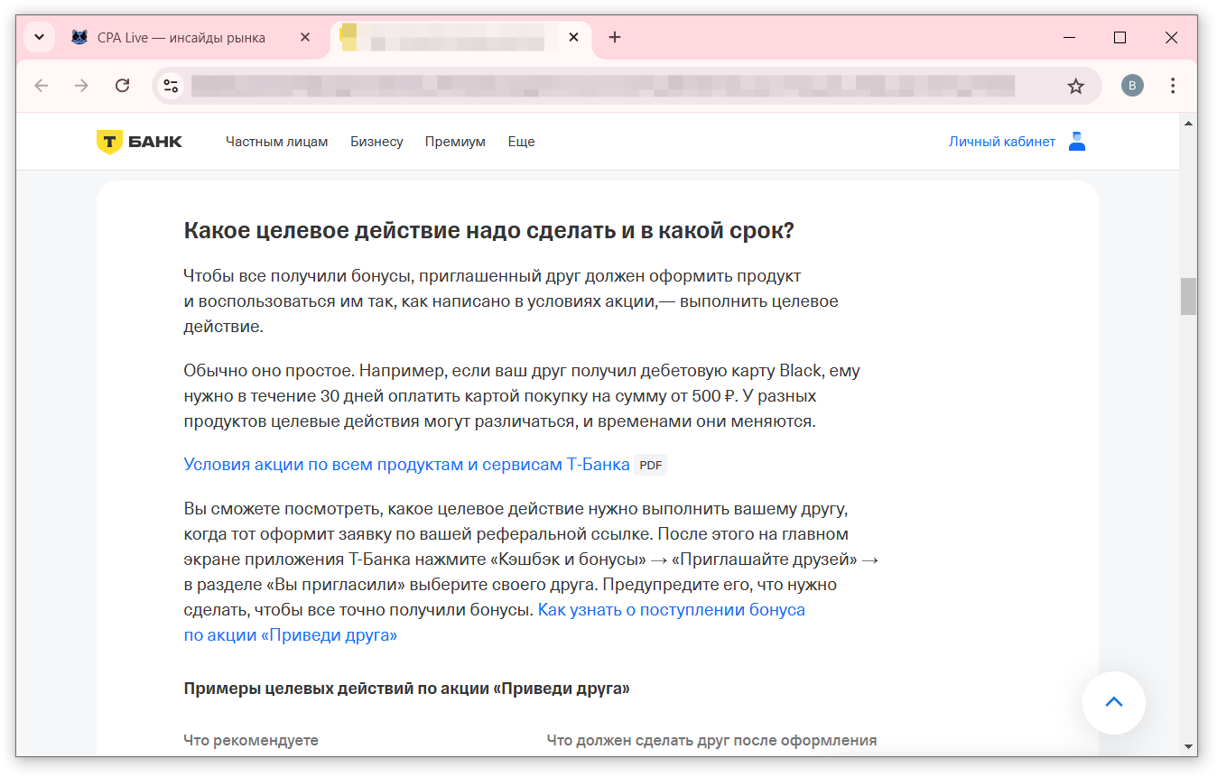Go back to the previous page
Image resolution: width=1217 pixels, height=777 pixels.
pyautogui.click(x=41, y=86)
